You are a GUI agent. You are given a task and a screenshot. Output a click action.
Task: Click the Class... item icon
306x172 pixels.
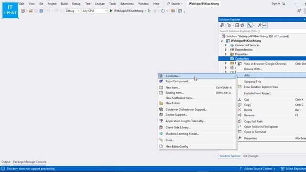pyautogui.click(x=161, y=140)
